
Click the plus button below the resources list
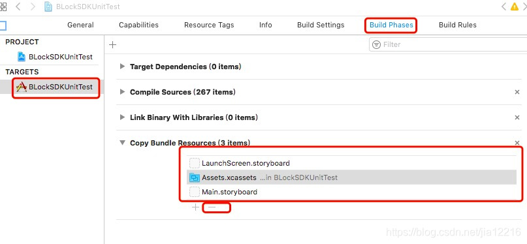pyautogui.click(x=195, y=207)
